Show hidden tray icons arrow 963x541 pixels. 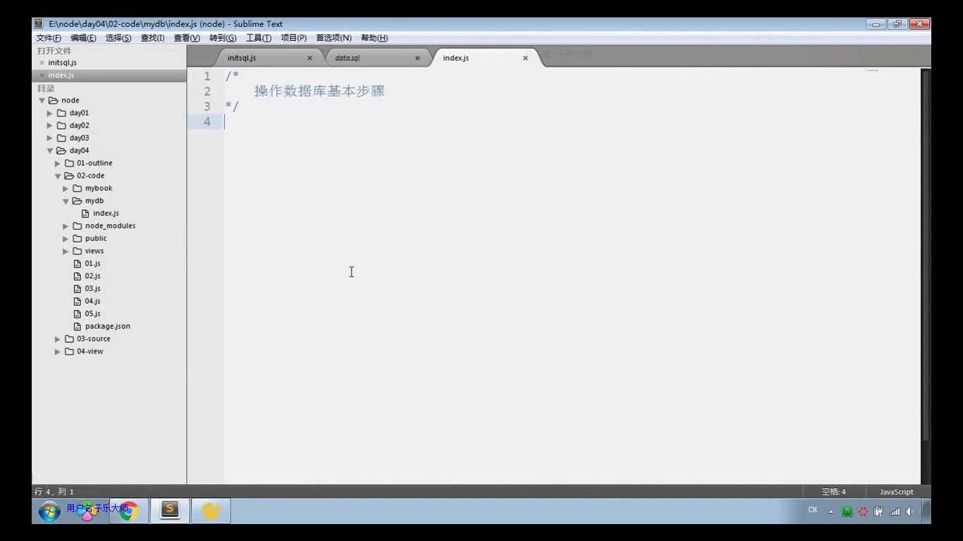coord(831,511)
